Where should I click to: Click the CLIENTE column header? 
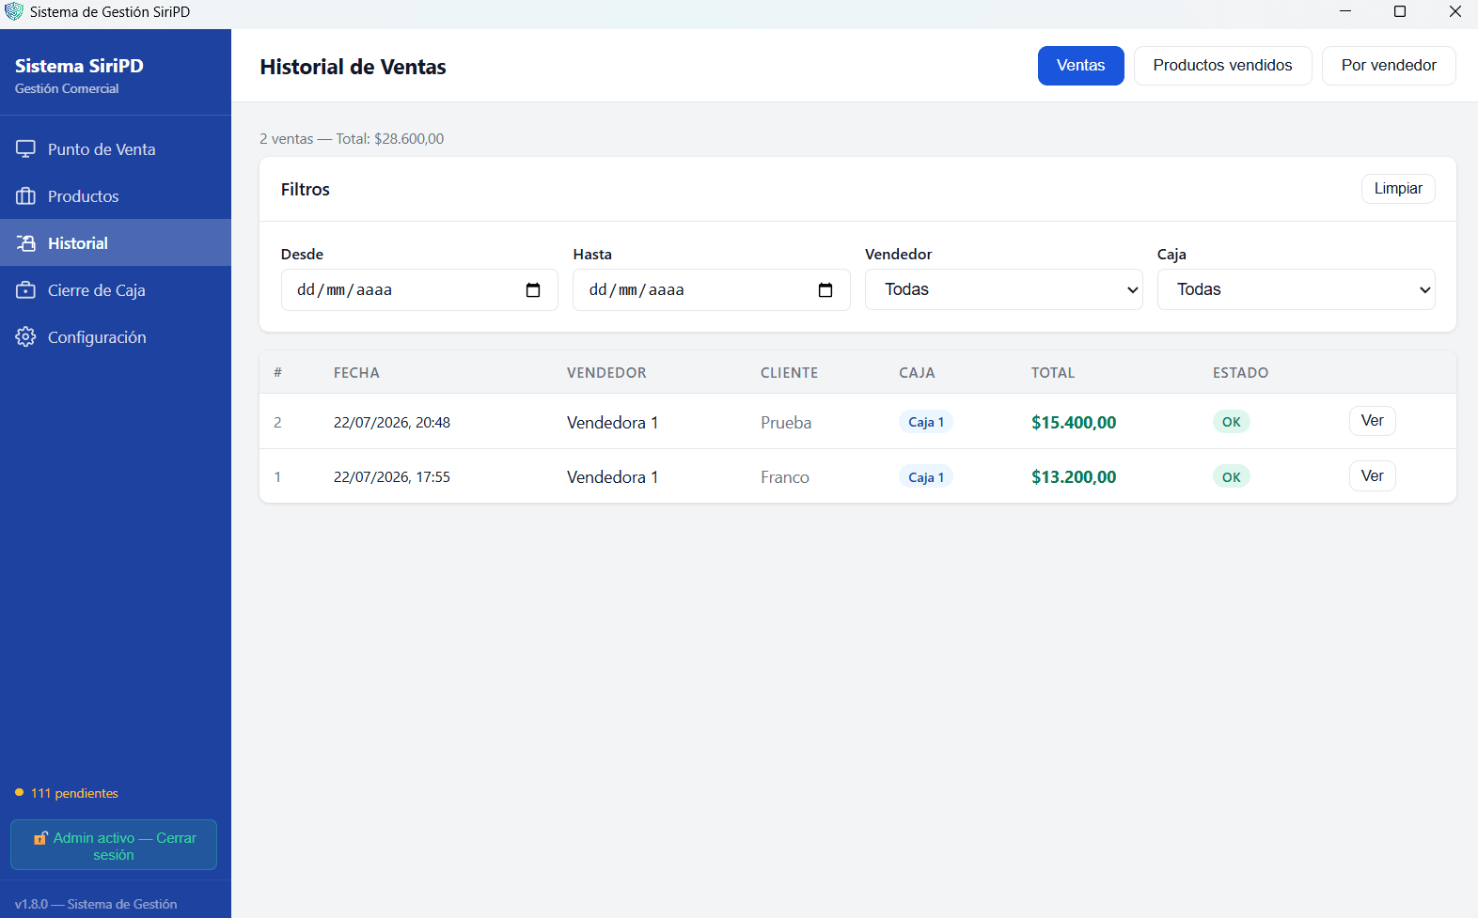click(790, 373)
